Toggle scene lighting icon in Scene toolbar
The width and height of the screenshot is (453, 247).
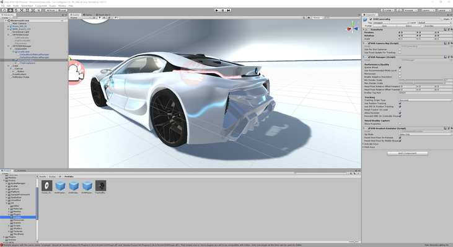tap(100, 17)
